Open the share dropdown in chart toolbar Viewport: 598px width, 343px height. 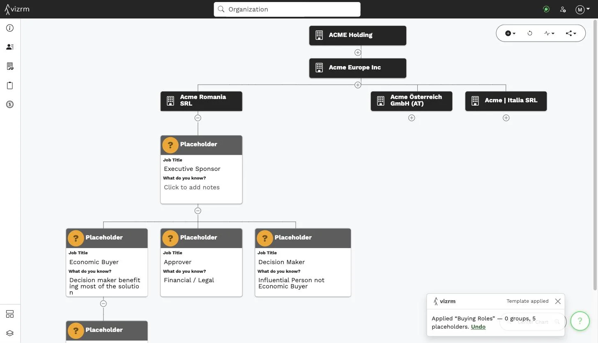pos(571,33)
